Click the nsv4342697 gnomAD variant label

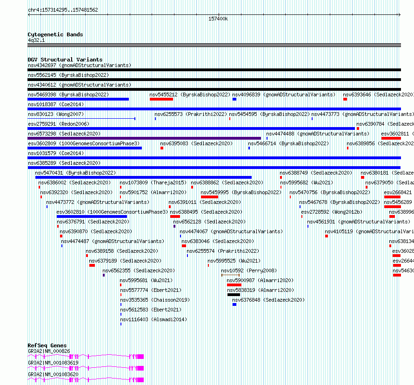[80, 65]
